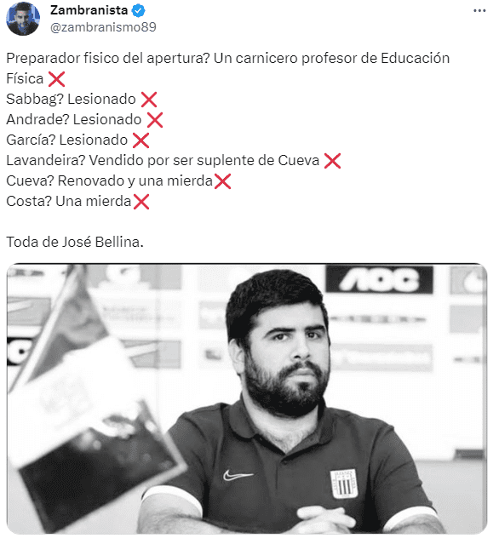Screen dimensions: 499x538
Task: Click the red X after suplente de Cueva
Action: (333, 161)
